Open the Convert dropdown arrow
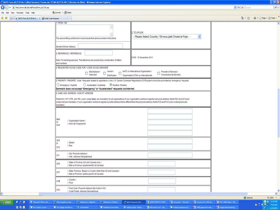The width and height of the screenshot is (280, 210). (x=63, y=13)
